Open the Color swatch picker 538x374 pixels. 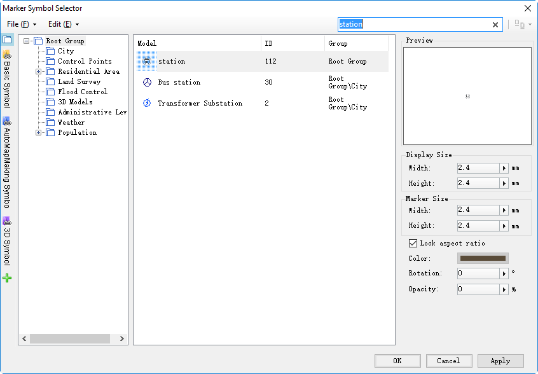point(483,258)
